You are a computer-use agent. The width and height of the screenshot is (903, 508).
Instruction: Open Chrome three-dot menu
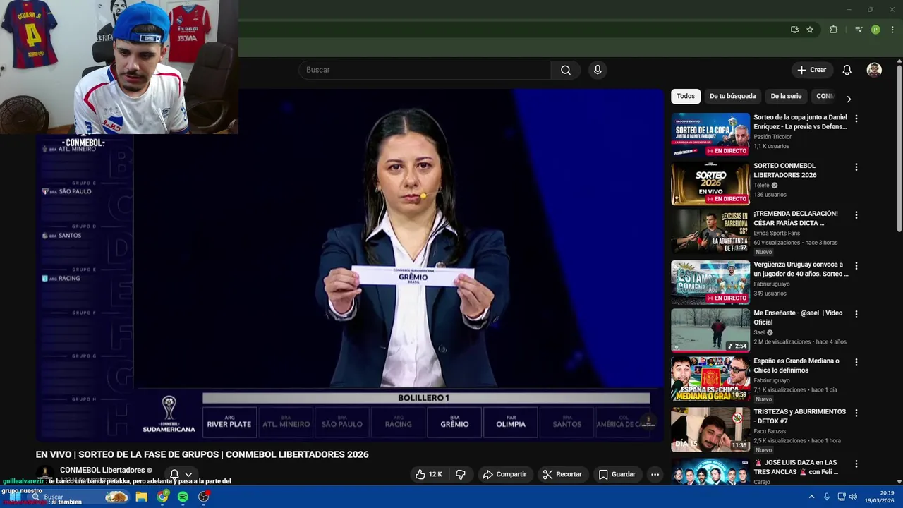[x=892, y=30]
